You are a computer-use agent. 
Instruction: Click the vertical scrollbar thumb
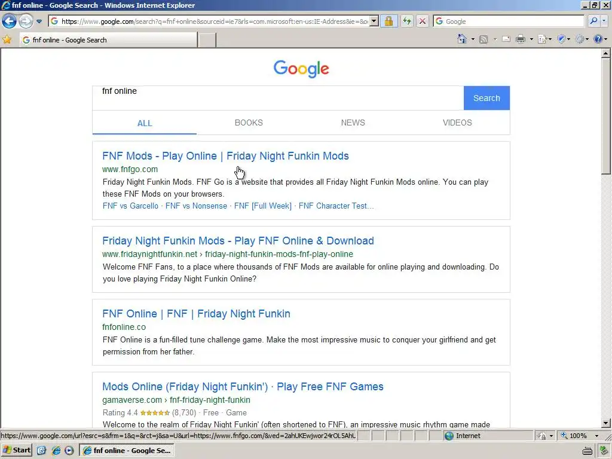pyautogui.click(x=606, y=117)
